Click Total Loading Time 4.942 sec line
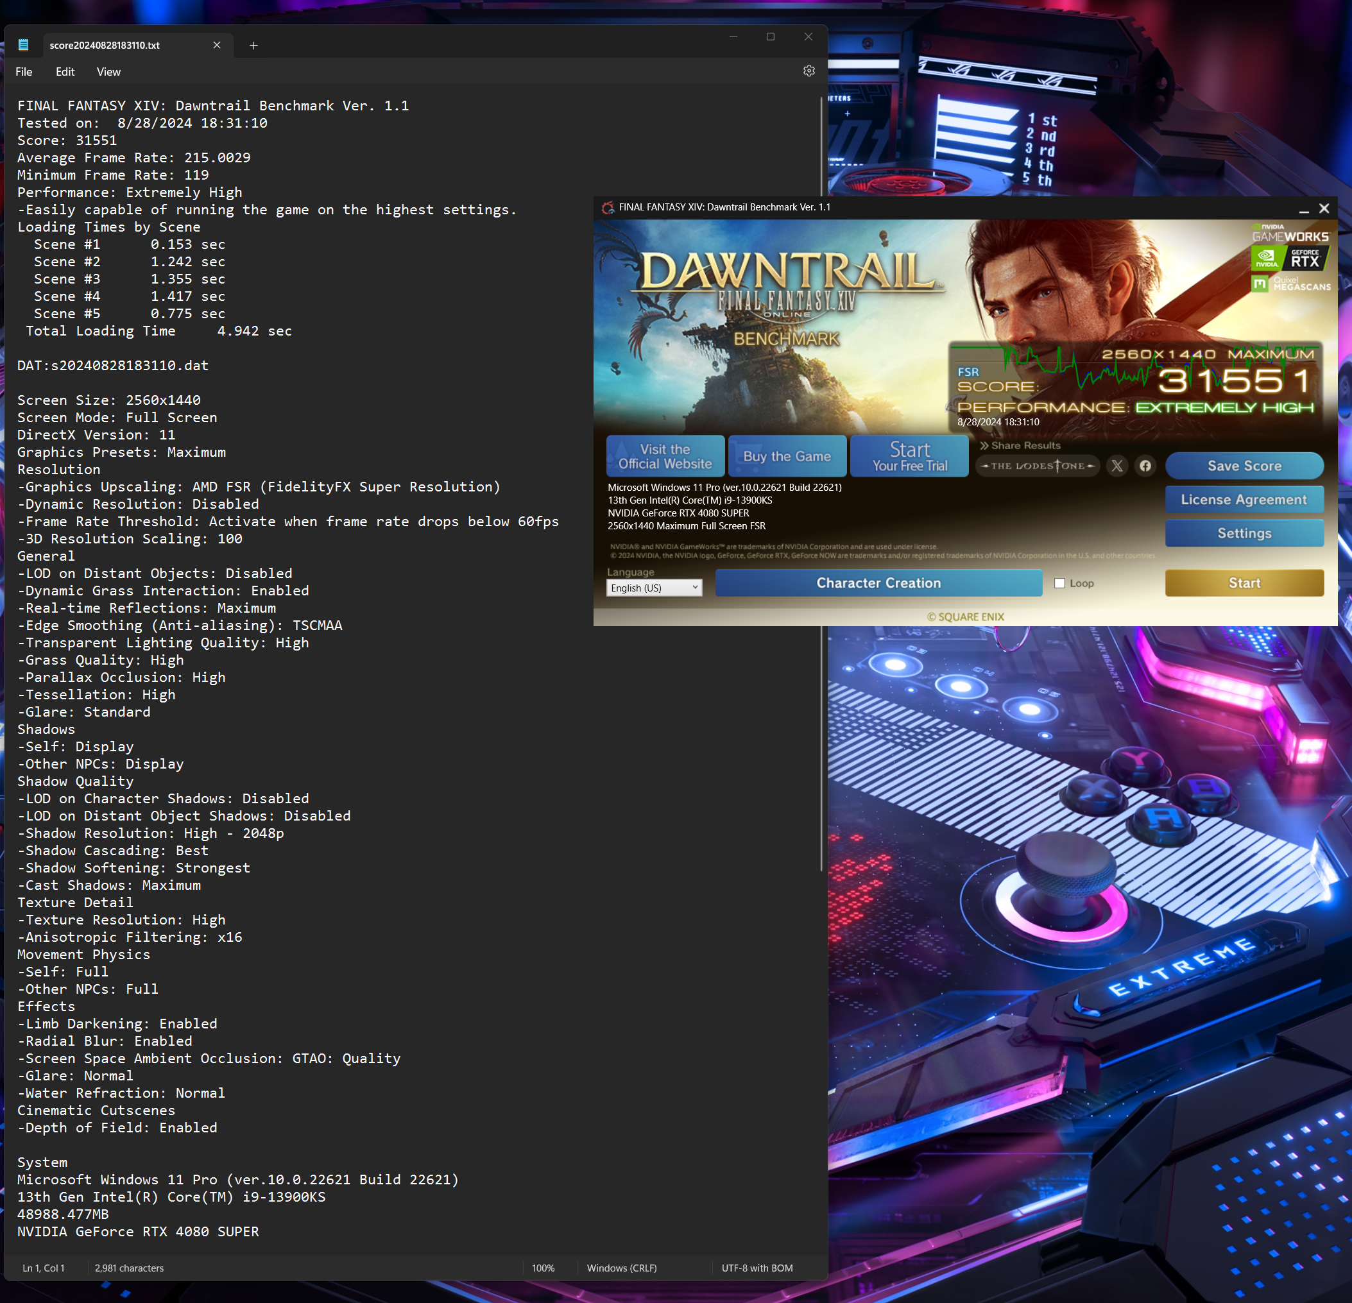1352x1303 pixels. [158, 331]
